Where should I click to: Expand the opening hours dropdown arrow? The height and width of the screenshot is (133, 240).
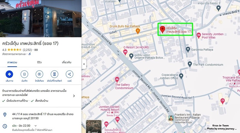pyautogui.click(x=35, y=126)
